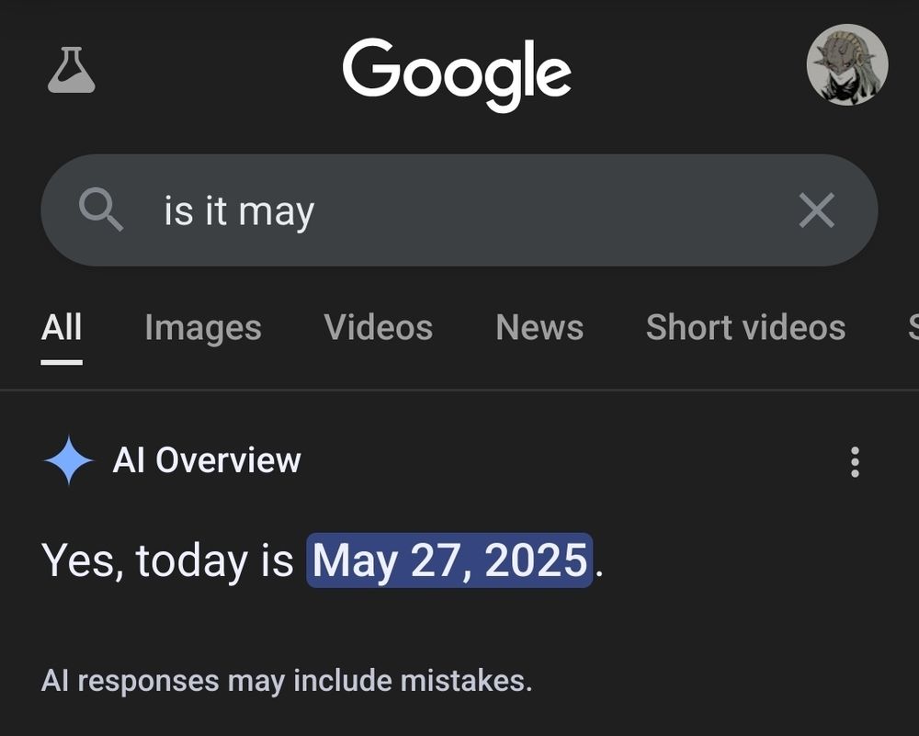919x736 pixels.
Task: Click the disclaimer about AI mistakes
Action: [287, 681]
